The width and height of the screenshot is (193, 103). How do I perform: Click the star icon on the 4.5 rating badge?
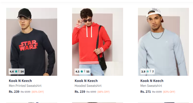82,71
